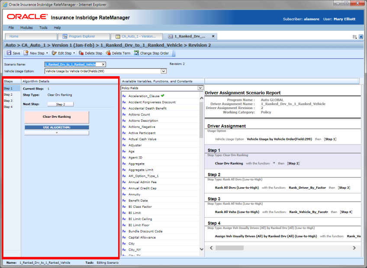This screenshot has width=367, height=268.
Task: Click the Step 2 next step button
Action: pyautogui.click(x=61, y=104)
